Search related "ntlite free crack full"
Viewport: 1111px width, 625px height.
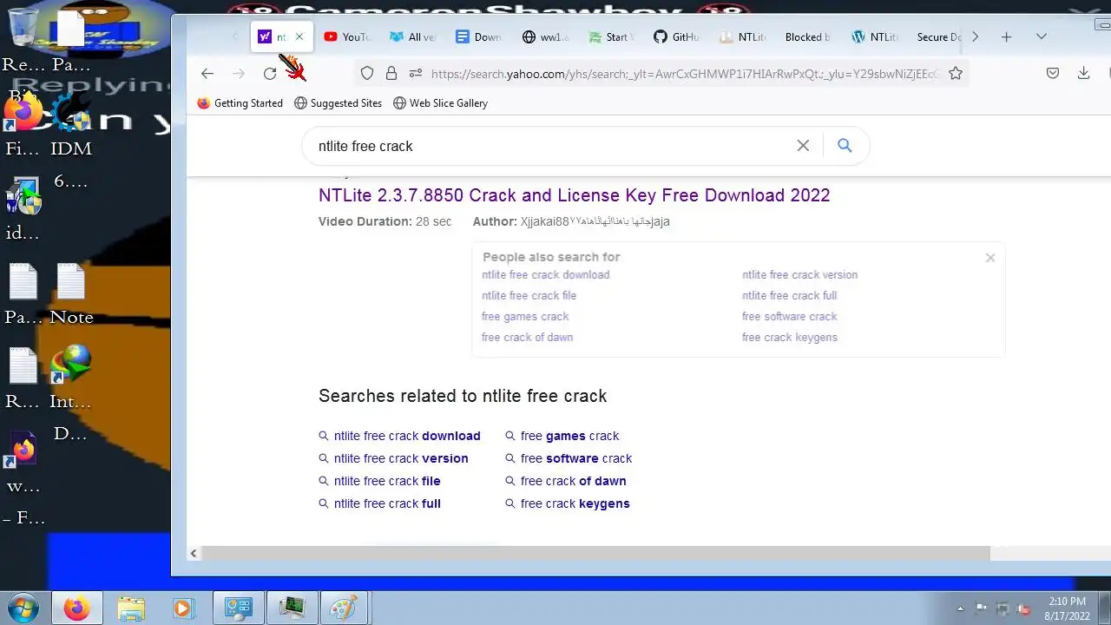tap(387, 503)
